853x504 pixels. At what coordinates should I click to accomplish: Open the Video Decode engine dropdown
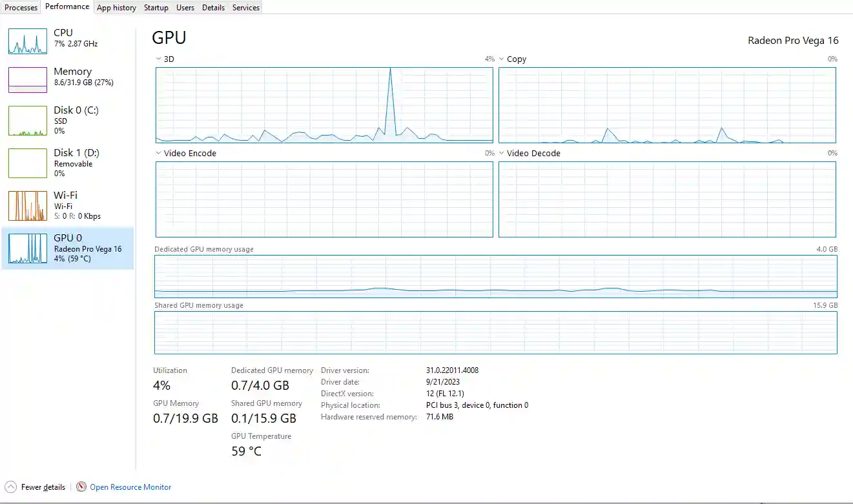pyautogui.click(x=502, y=153)
